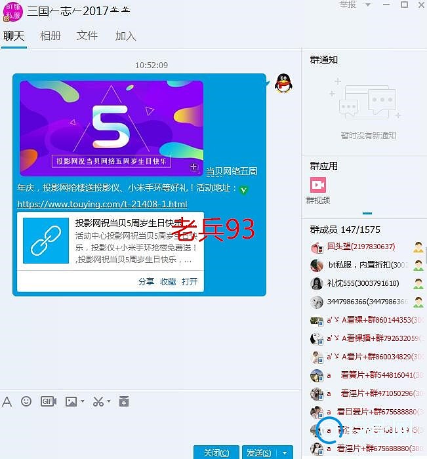This screenshot has width=427, height=459.
Task: Click the send picture icon
Action: click(71, 401)
